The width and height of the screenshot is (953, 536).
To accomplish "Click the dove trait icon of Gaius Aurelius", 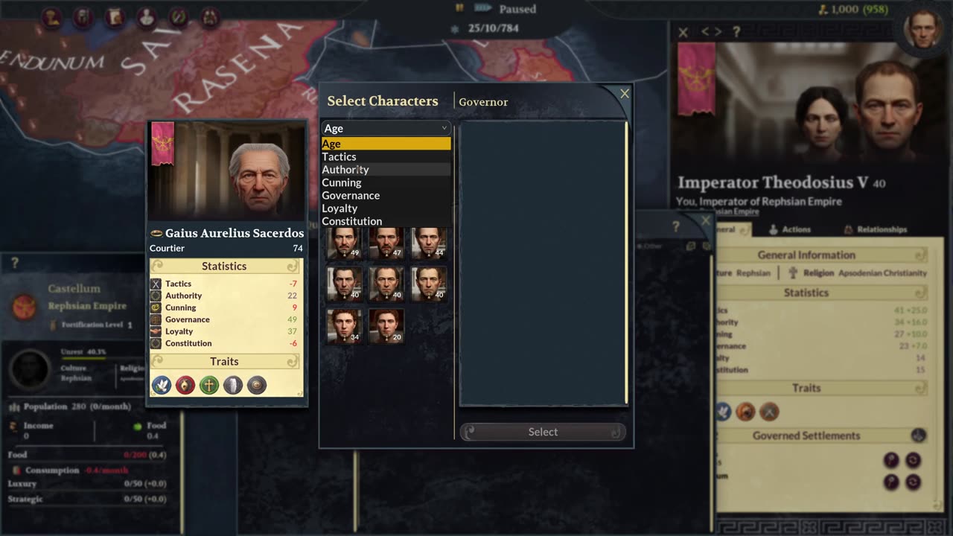I will pos(162,385).
